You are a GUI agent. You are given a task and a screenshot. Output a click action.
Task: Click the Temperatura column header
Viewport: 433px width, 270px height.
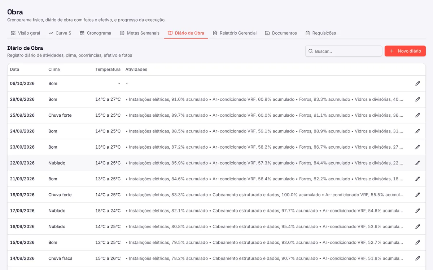(x=108, y=69)
